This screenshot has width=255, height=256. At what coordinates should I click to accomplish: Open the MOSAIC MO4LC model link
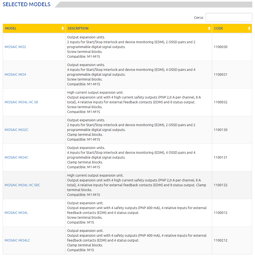17,240
